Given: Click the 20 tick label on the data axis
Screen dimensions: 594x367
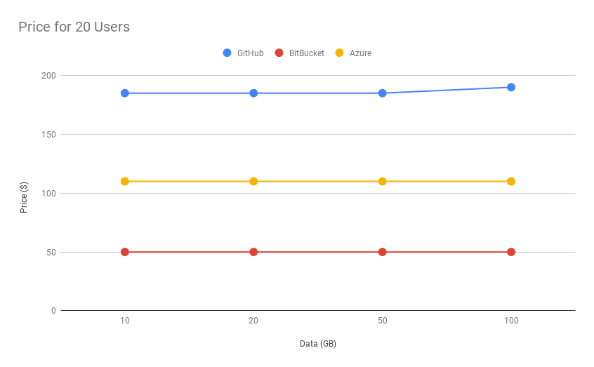Looking at the screenshot, I should click(x=253, y=321).
